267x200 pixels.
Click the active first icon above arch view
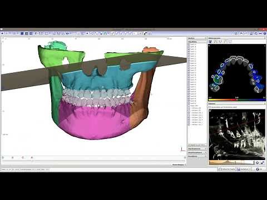pos(211,42)
